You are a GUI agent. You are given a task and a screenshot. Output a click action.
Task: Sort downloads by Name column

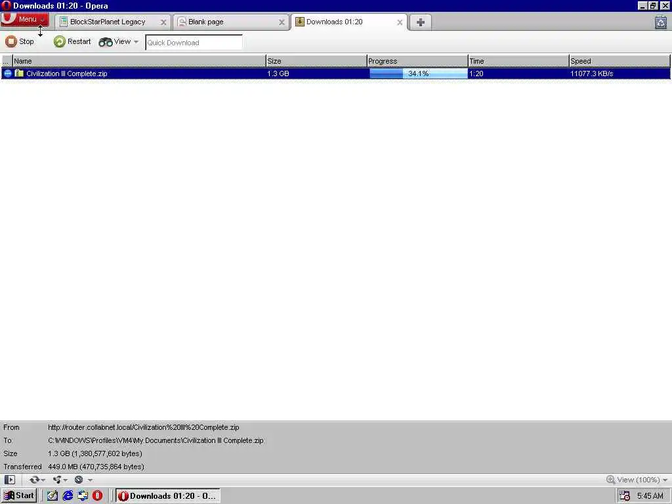(x=139, y=61)
